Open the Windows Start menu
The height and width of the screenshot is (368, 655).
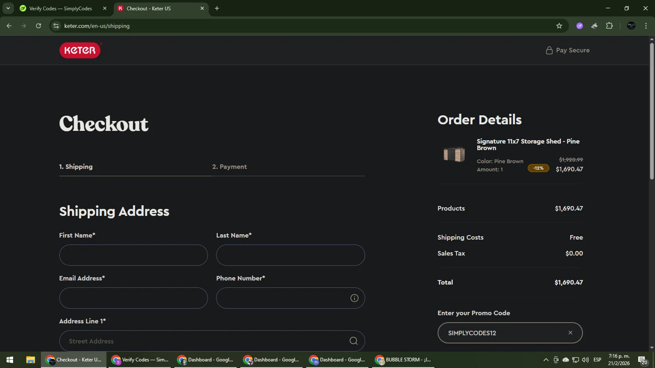coord(10,360)
